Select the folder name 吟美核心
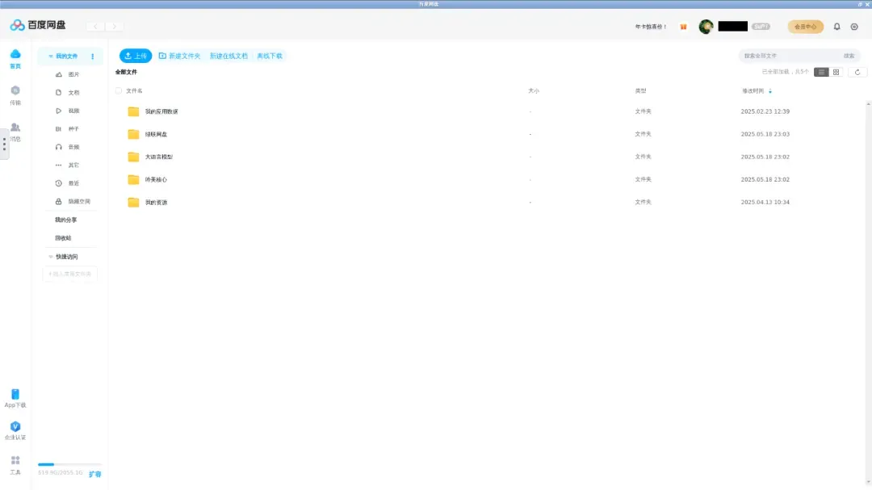The height and width of the screenshot is (490, 872). coord(156,180)
